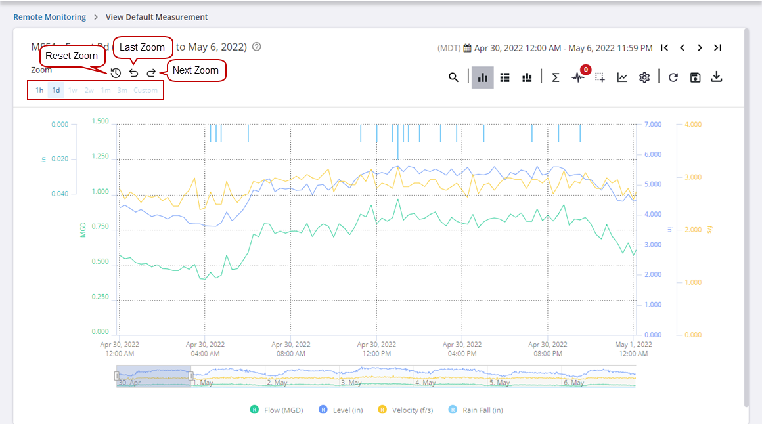
Task: Open the magnifying glass search tool
Action: [x=453, y=77]
